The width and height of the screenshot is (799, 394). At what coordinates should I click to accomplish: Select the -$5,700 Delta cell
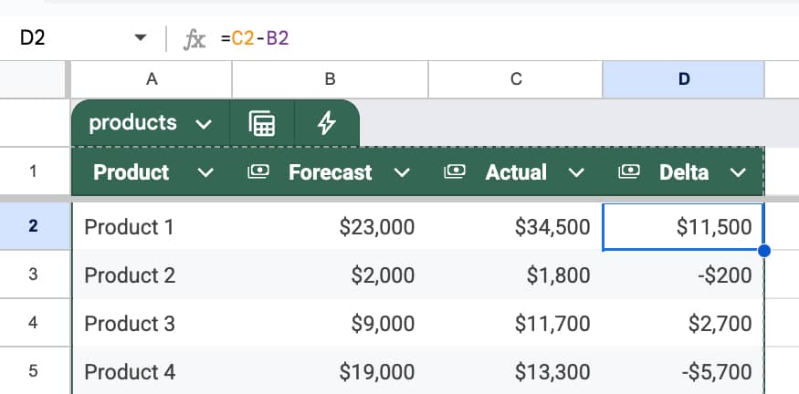tap(683, 371)
